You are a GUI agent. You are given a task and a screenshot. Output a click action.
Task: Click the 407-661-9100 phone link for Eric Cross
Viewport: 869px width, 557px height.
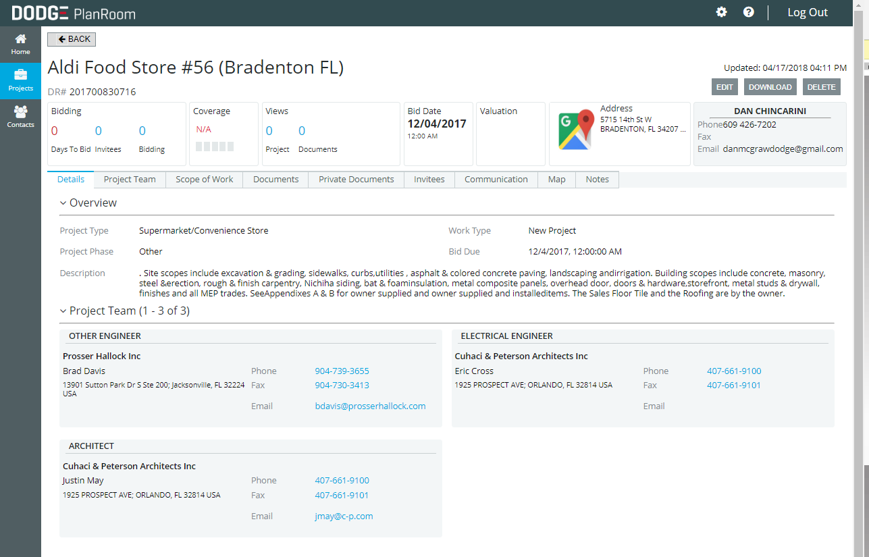[733, 371]
